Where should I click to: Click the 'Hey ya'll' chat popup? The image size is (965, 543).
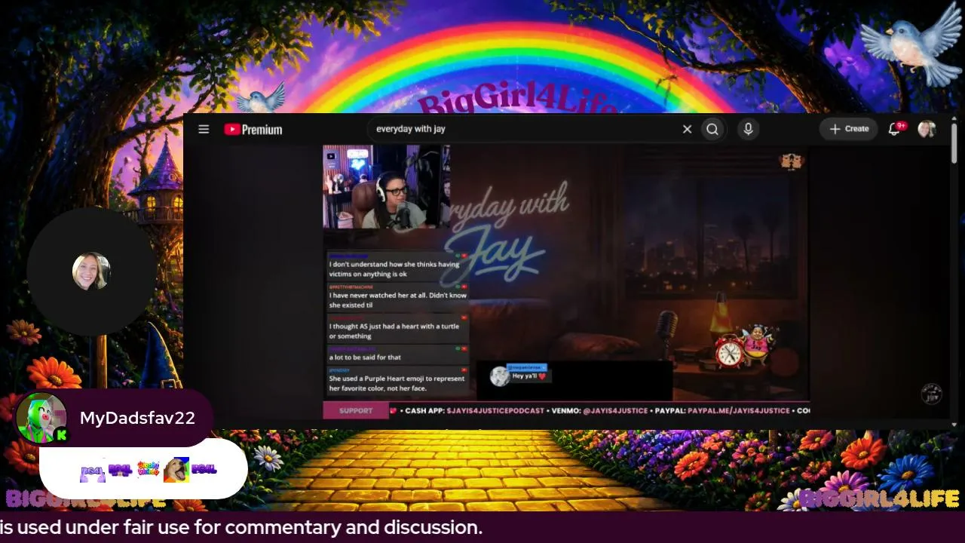[x=531, y=376]
